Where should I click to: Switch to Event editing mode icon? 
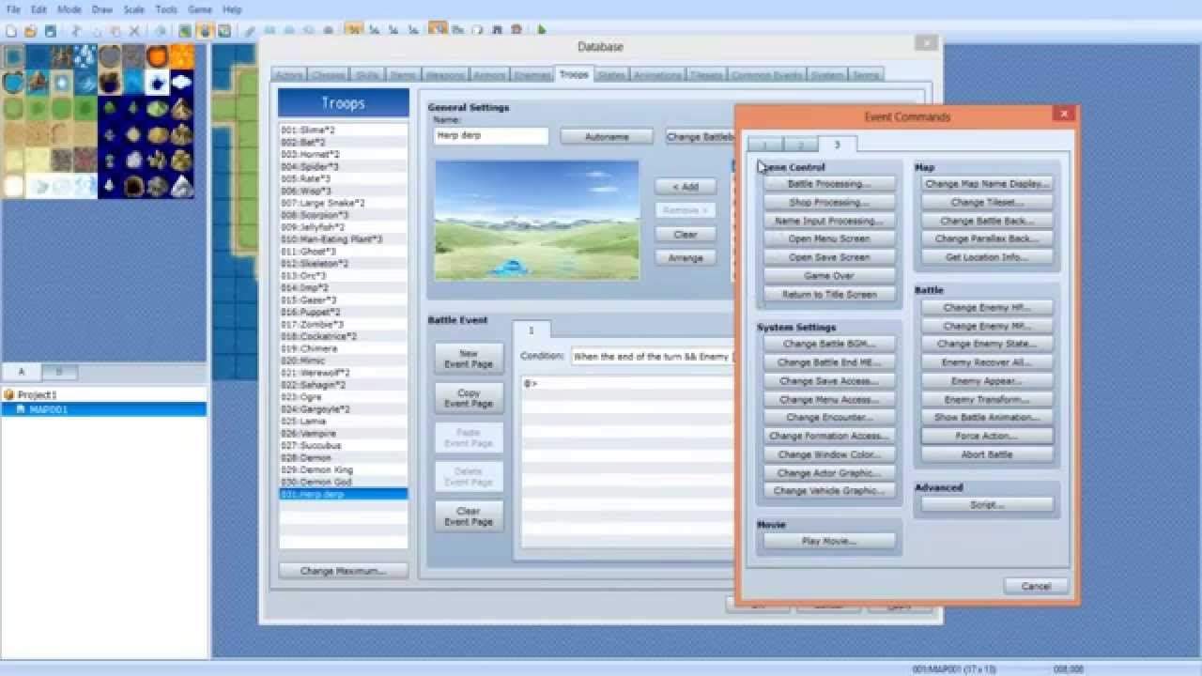pyautogui.click(x=205, y=31)
